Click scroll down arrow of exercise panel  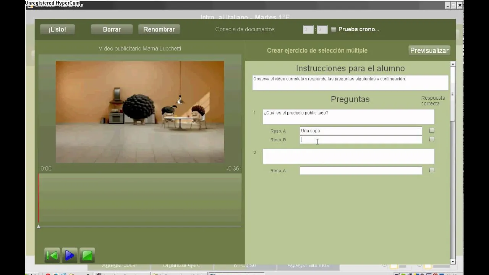coord(453,262)
